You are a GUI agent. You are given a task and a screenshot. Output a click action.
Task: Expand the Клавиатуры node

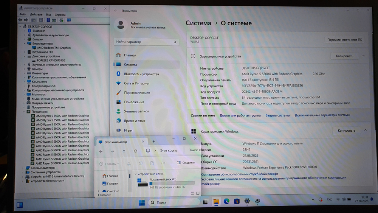click(25, 73)
